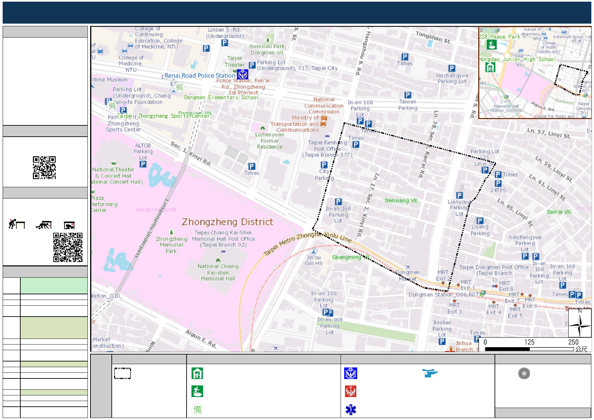This screenshot has width=594, height=420.
Task: Click the blue police badge in the legend
Action: point(351,373)
